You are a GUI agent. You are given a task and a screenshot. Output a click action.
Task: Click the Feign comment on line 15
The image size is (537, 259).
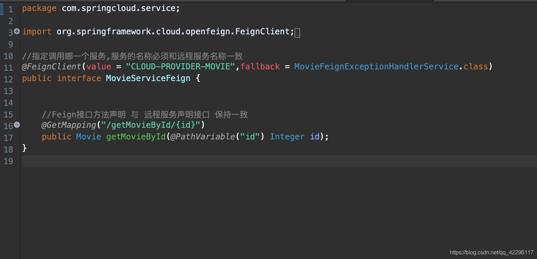pos(145,114)
